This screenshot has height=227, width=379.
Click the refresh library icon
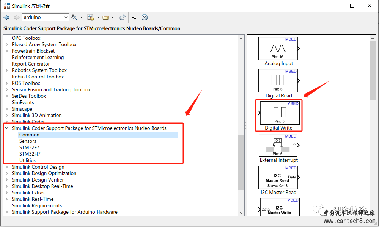[x=123, y=17]
